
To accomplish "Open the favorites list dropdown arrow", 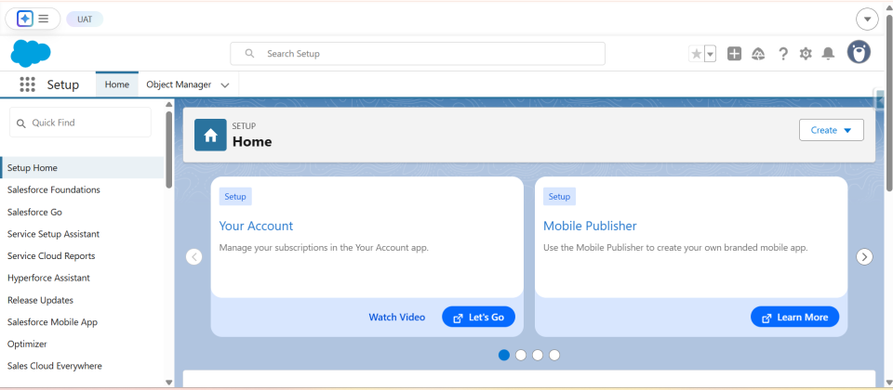I will [710, 54].
